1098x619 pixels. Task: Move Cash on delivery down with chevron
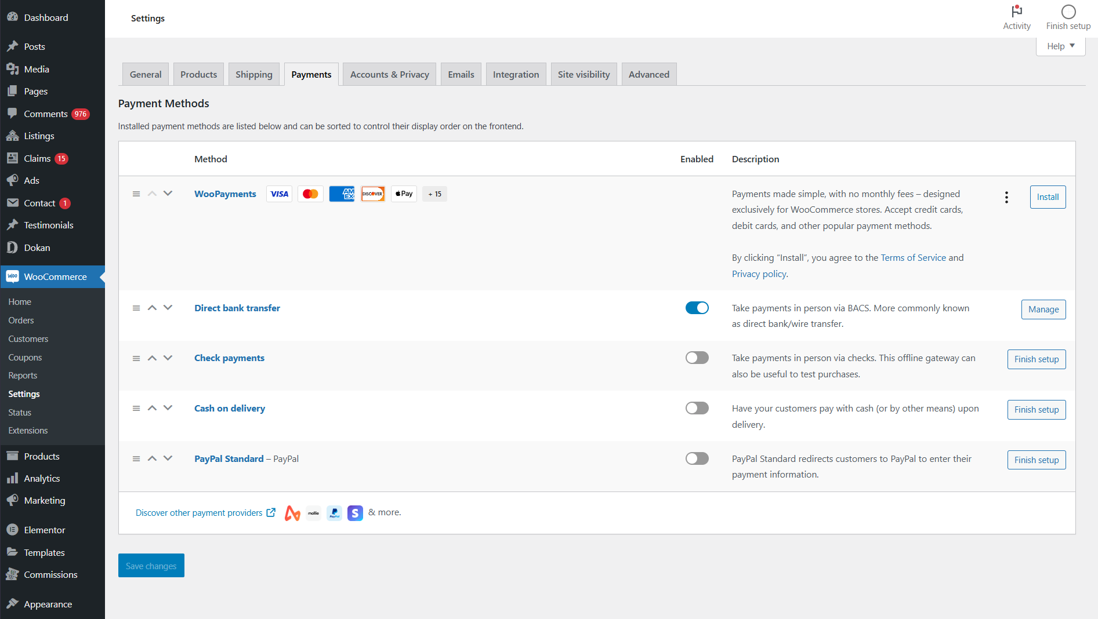tap(168, 408)
